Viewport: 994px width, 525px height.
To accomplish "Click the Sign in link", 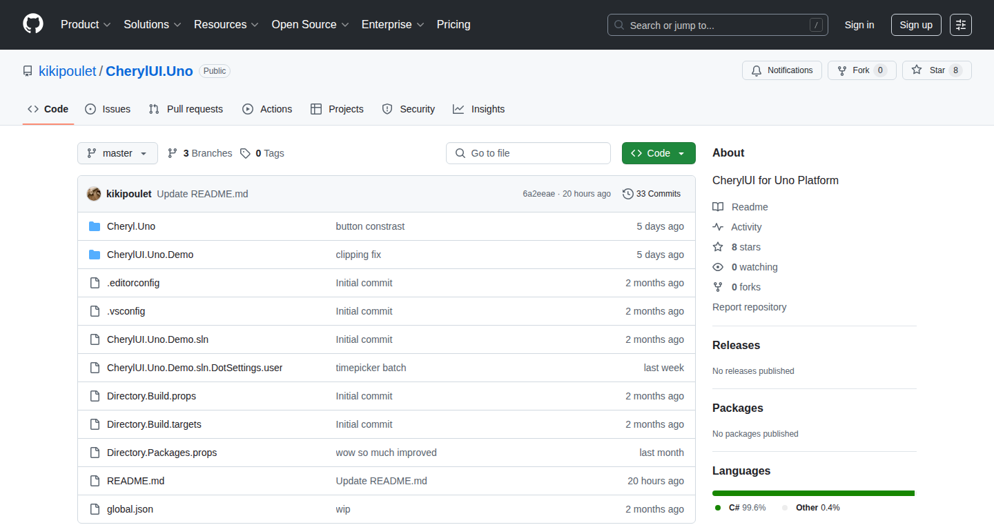I will [x=859, y=25].
